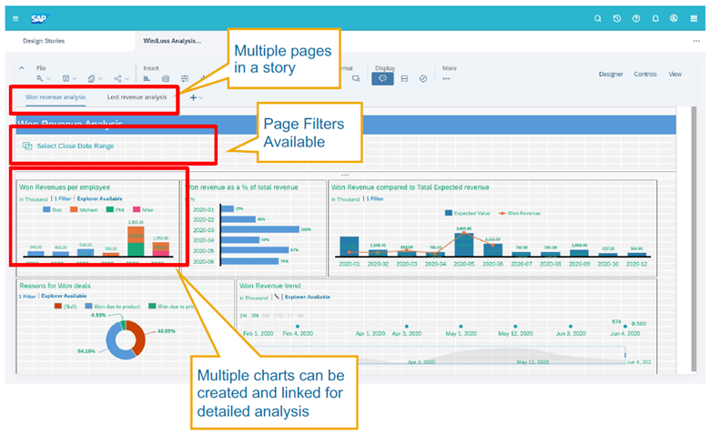Open notifications bell

pyautogui.click(x=655, y=18)
